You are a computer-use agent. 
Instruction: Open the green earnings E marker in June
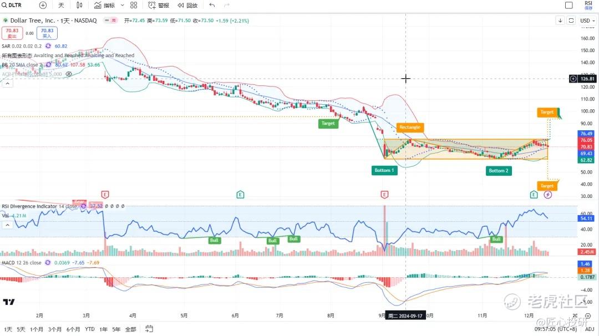pos(240,195)
